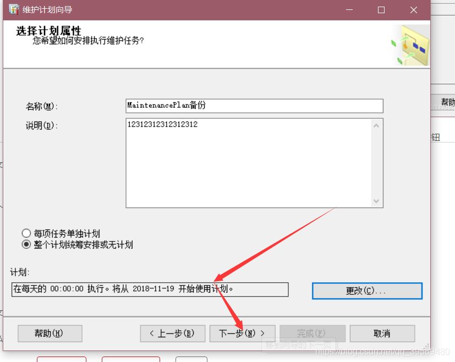
Task: Cancel the wizard with 取消
Action: (x=382, y=333)
